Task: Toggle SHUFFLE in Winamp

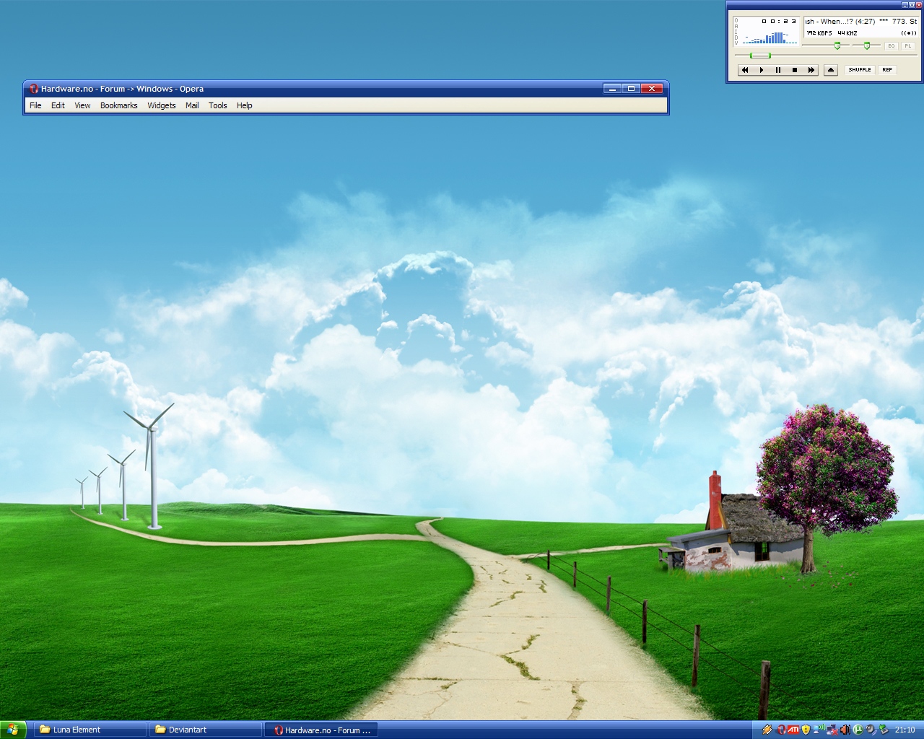Action: click(x=860, y=70)
